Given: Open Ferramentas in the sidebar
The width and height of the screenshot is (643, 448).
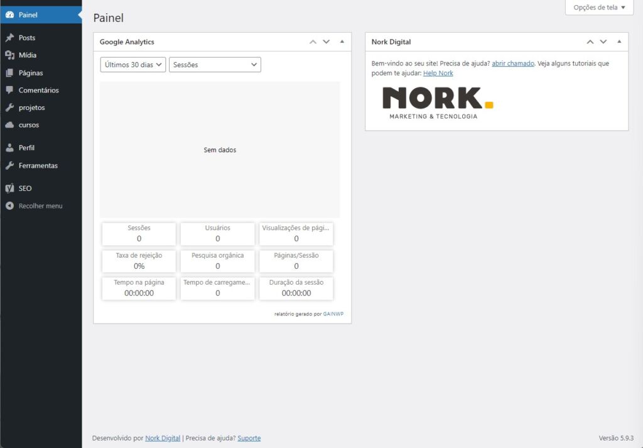Looking at the screenshot, I should pyautogui.click(x=41, y=166).
